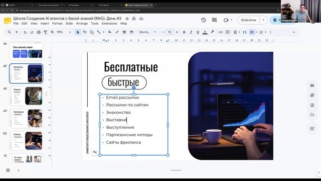321x181 pixels.
Task: Click the search menus magnifier icon
Action: [10, 32]
